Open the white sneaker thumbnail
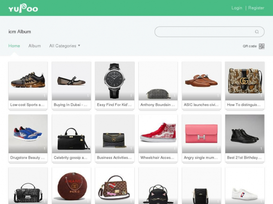The image size is (273, 204). [245, 185]
